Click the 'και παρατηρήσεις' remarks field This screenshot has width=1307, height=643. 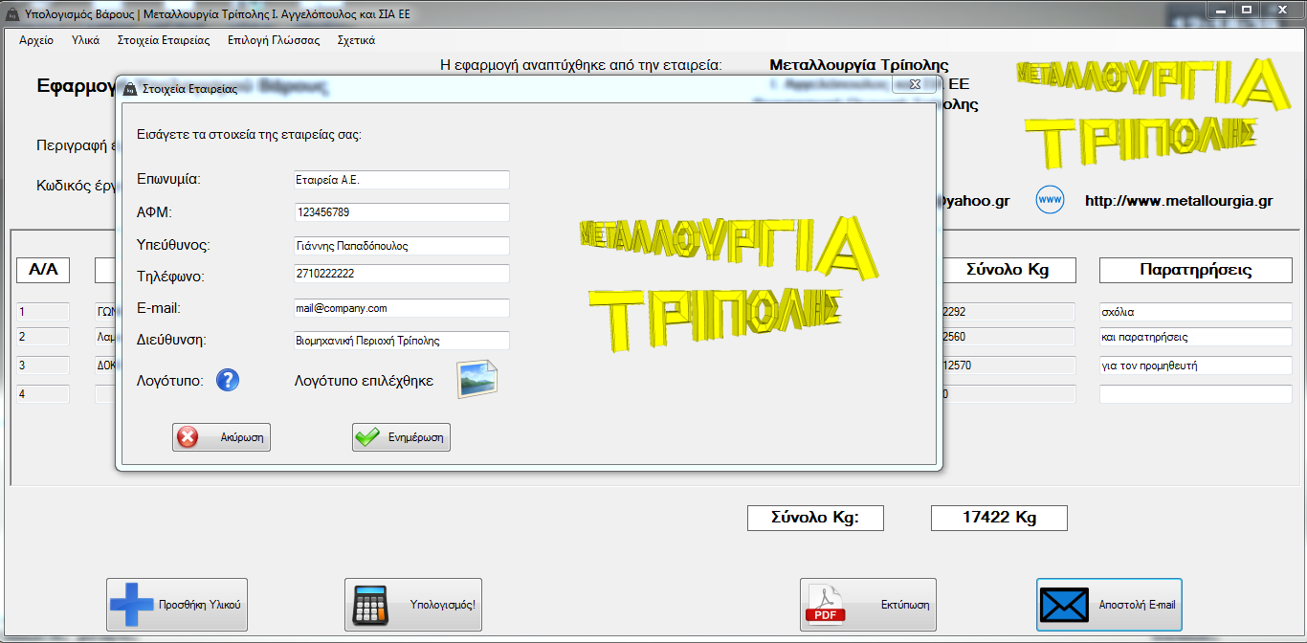point(1196,337)
